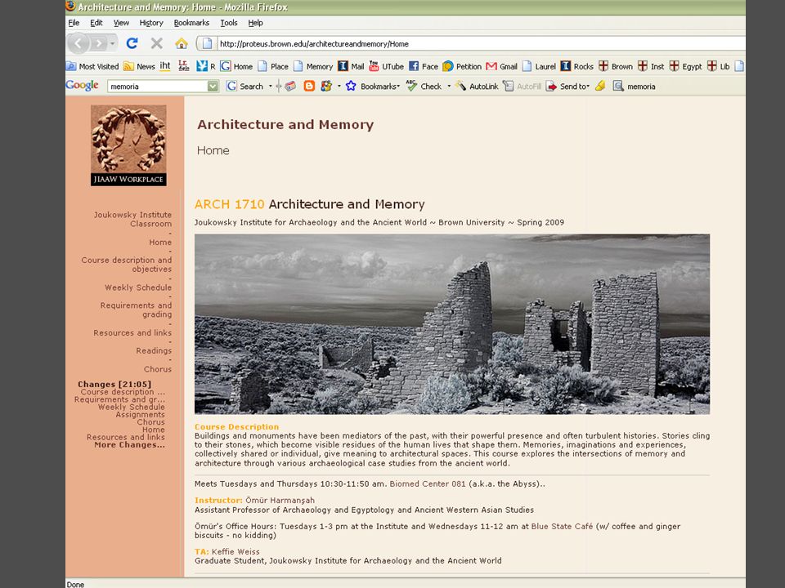Open the Edit menu
The width and height of the screenshot is (785, 588).
tap(96, 23)
